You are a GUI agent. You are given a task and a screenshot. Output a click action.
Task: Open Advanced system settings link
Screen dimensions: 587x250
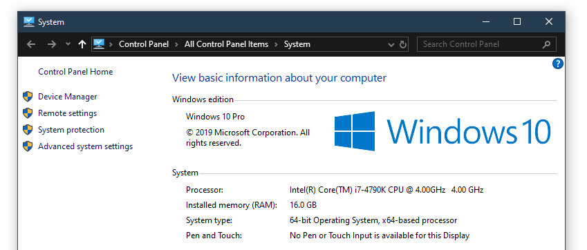coord(85,146)
